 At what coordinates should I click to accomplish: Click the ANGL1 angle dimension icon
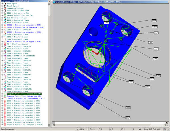click(x=5, y=42)
